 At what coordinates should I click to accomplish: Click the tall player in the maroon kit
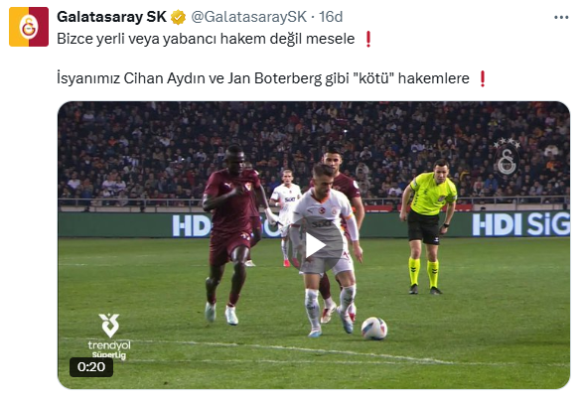(x=233, y=233)
